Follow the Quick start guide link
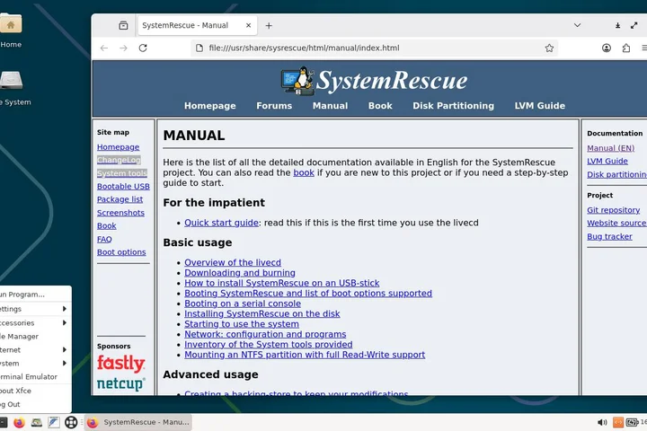 point(221,223)
